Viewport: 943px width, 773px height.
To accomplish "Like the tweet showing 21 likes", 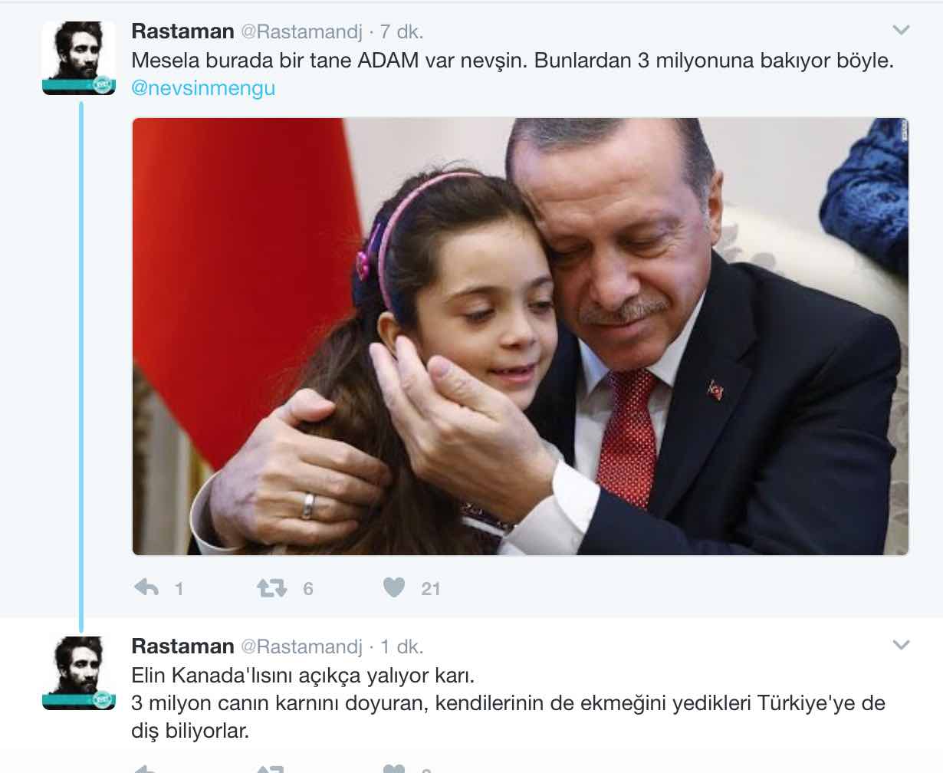I will pos(394,588).
